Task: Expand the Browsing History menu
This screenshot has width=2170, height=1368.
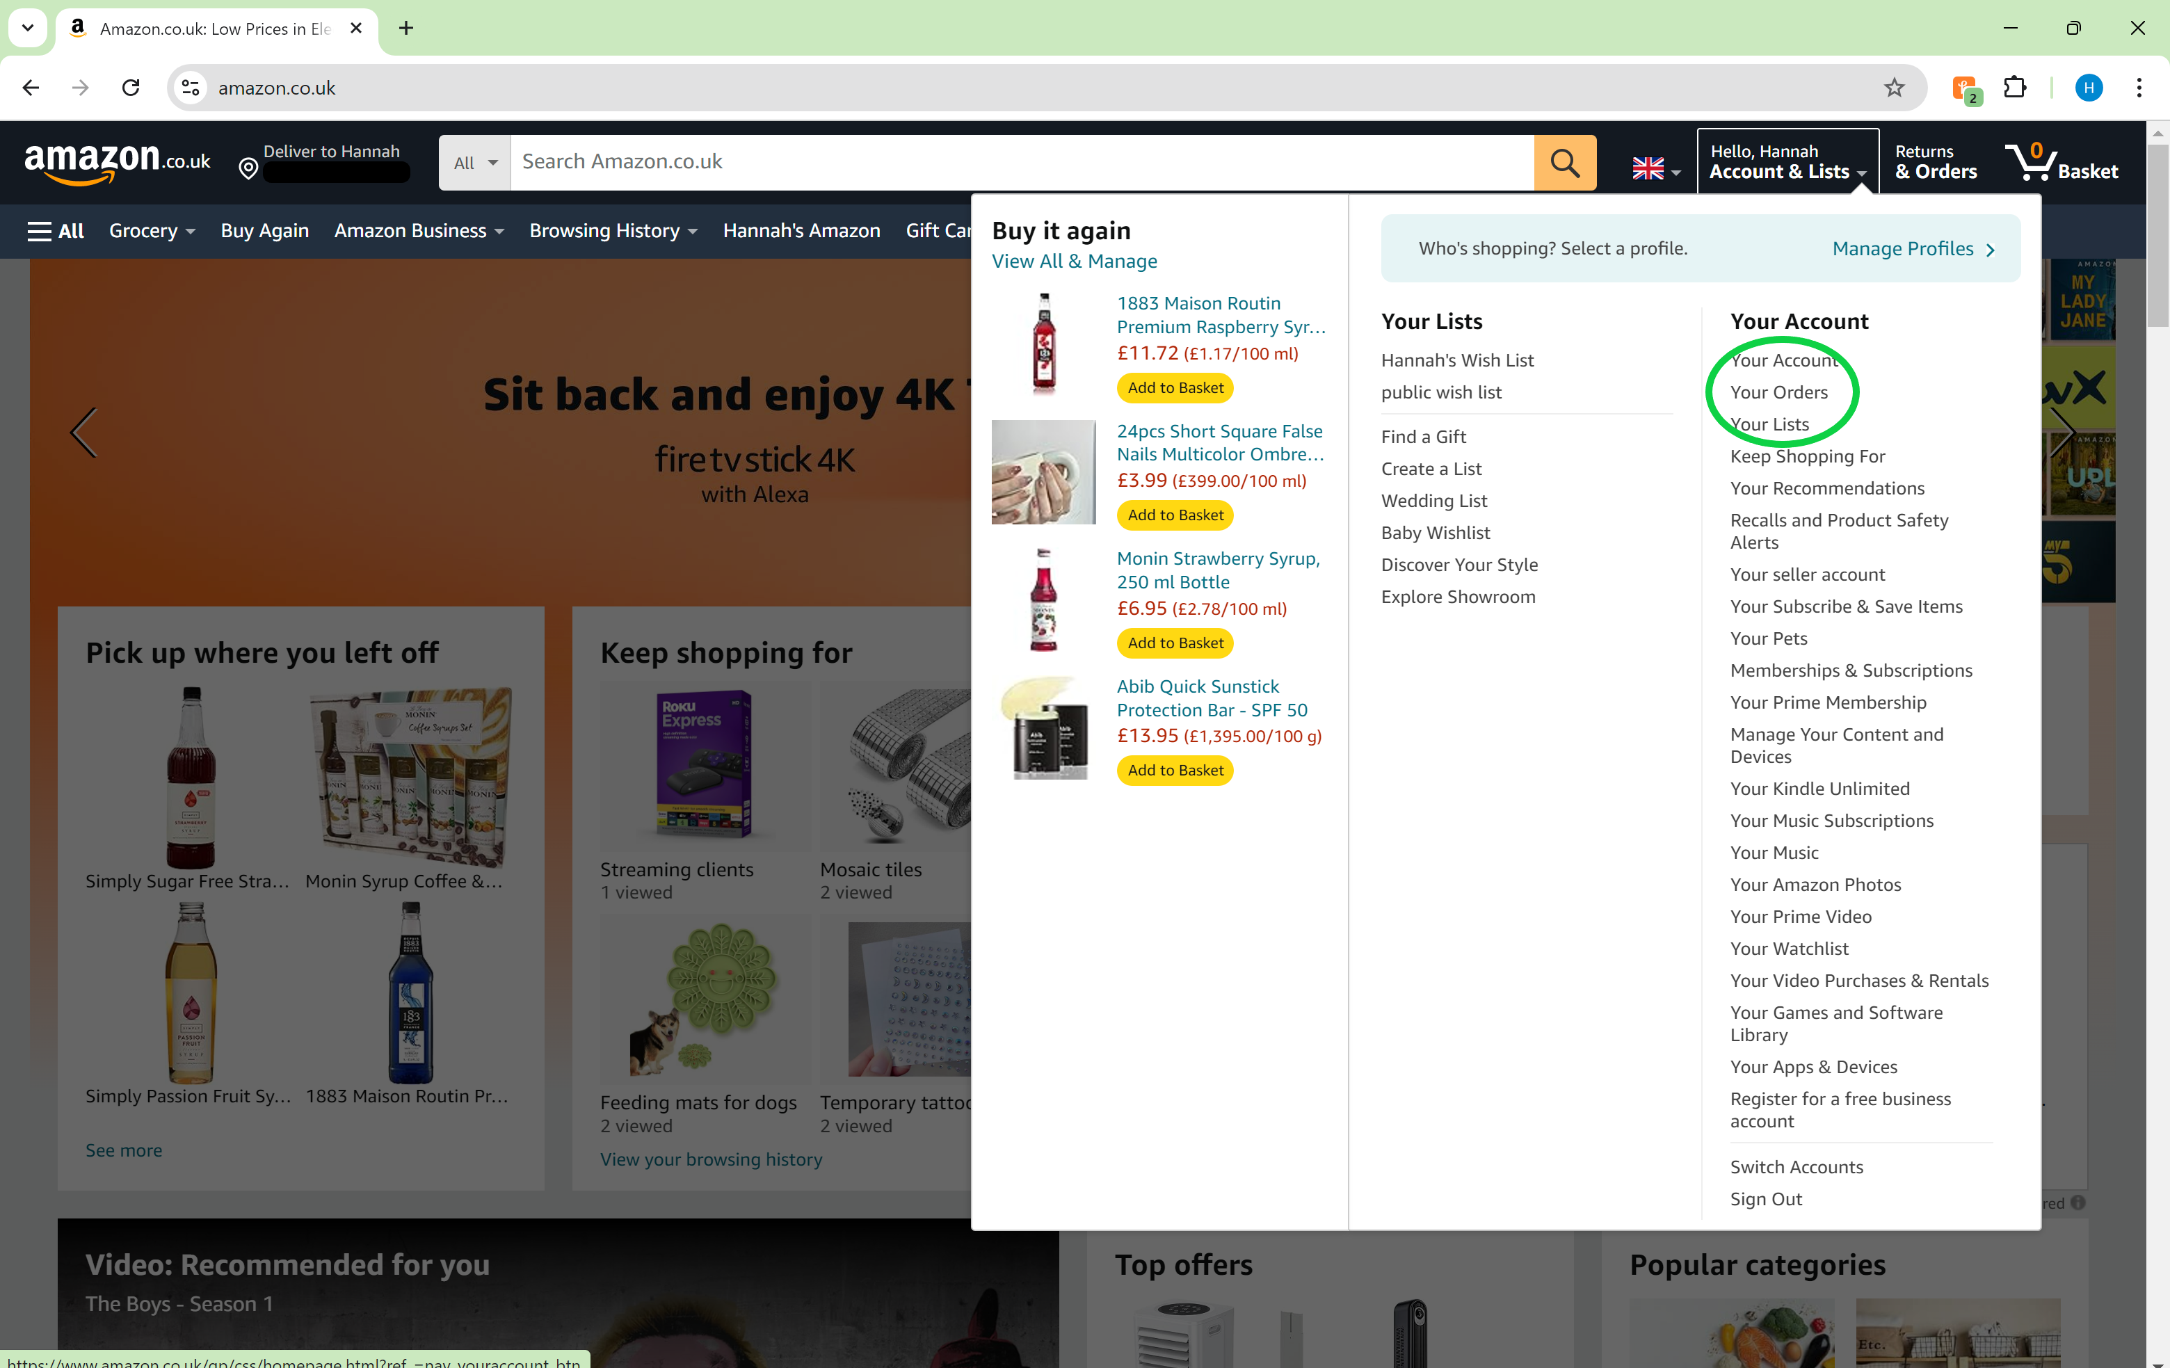Action: coord(613,231)
